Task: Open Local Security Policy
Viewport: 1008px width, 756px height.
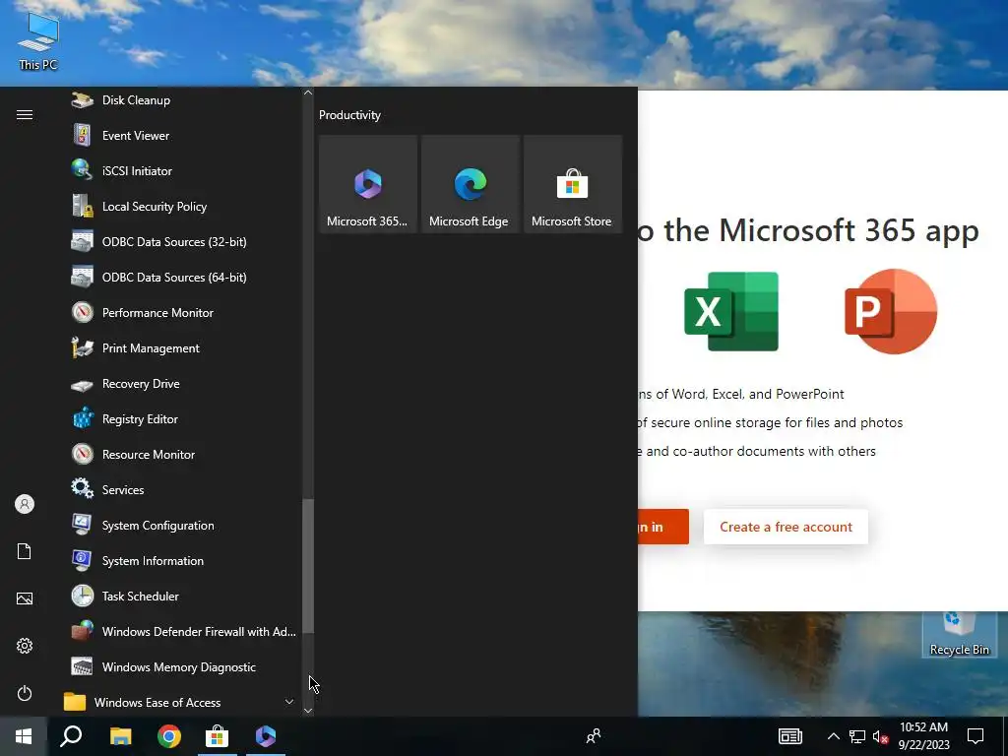Action: click(180, 207)
